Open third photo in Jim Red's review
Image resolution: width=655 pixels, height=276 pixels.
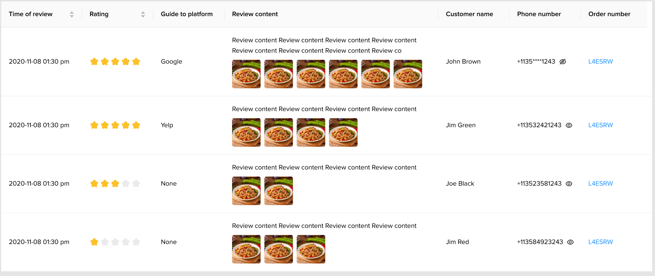[311, 249]
